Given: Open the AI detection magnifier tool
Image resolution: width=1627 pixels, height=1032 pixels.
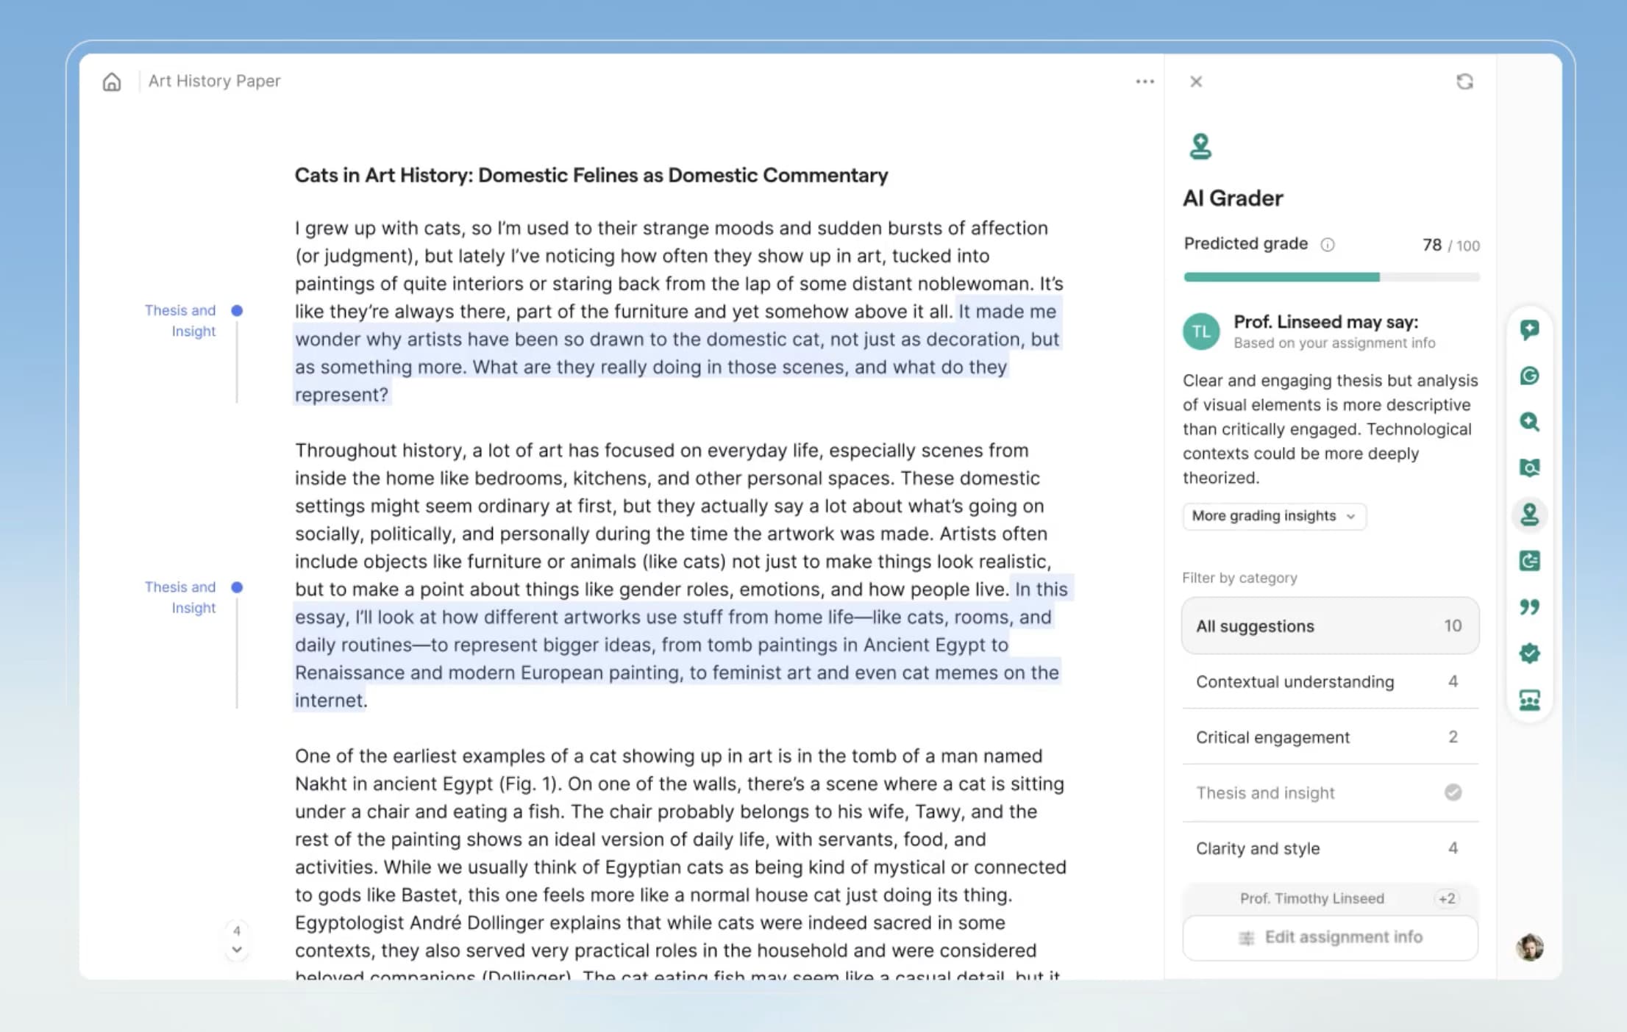Looking at the screenshot, I should coord(1530,423).
